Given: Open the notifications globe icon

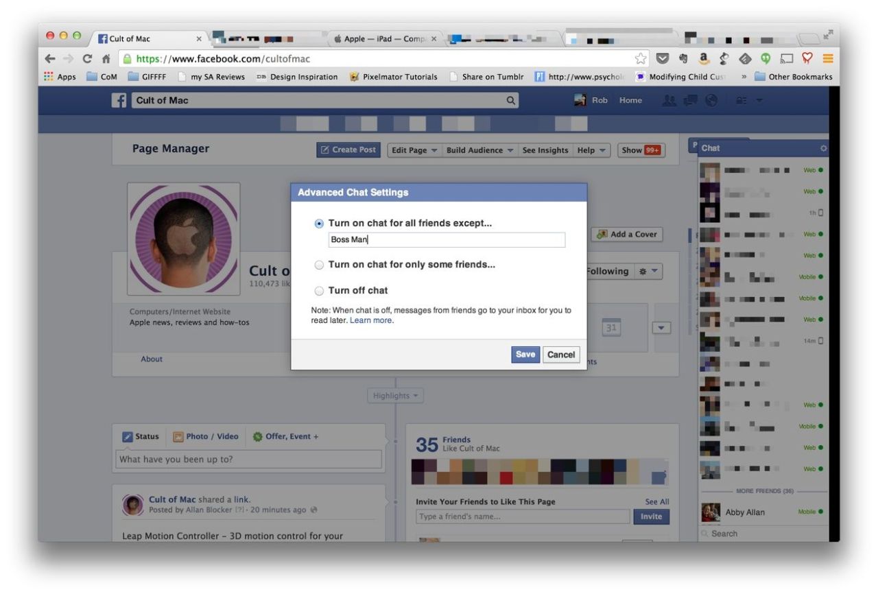Looking at the screenshot, I should 712,99.
